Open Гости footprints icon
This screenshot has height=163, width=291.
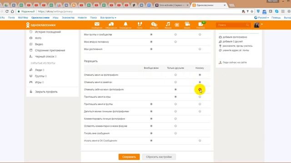[140, 25]
